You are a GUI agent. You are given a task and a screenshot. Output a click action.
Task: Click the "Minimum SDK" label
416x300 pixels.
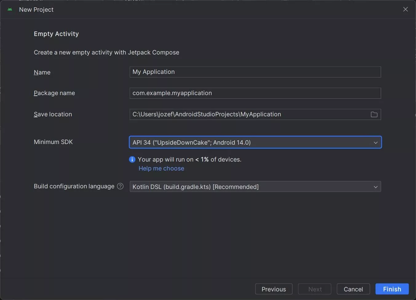click(x=53, y=142)
